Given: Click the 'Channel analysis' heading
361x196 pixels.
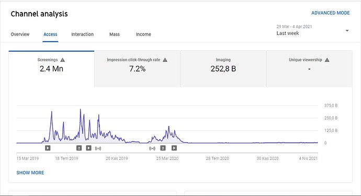Looking at the screenshot, I should pyautogui.click(x=39, y=14).
